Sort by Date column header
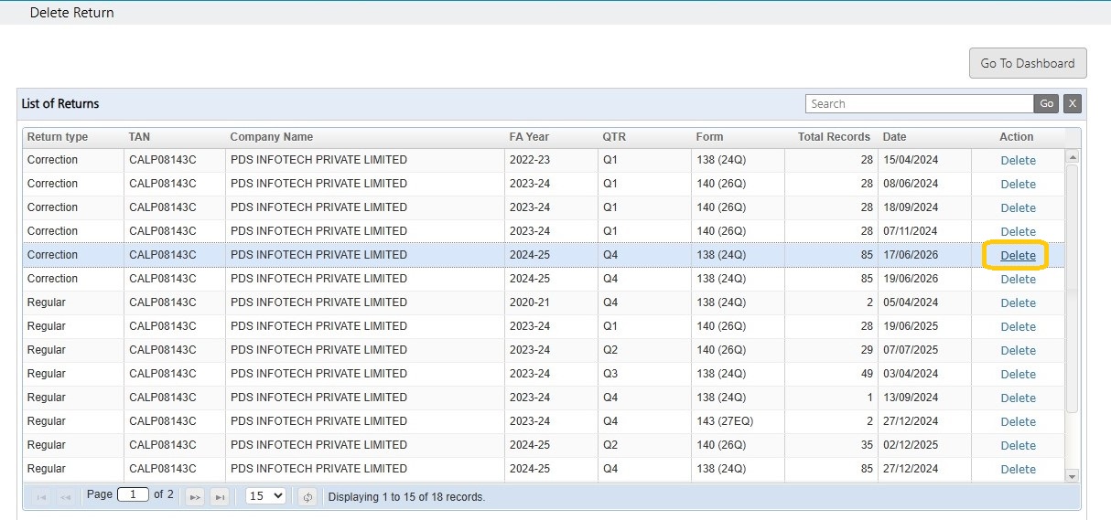 pyautogui.click(x=894, y=137)
